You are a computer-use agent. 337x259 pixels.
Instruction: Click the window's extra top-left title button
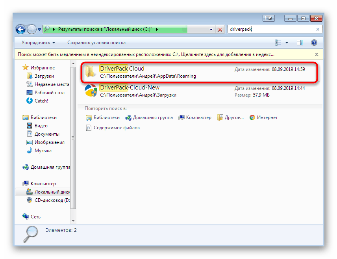(268, 19)
